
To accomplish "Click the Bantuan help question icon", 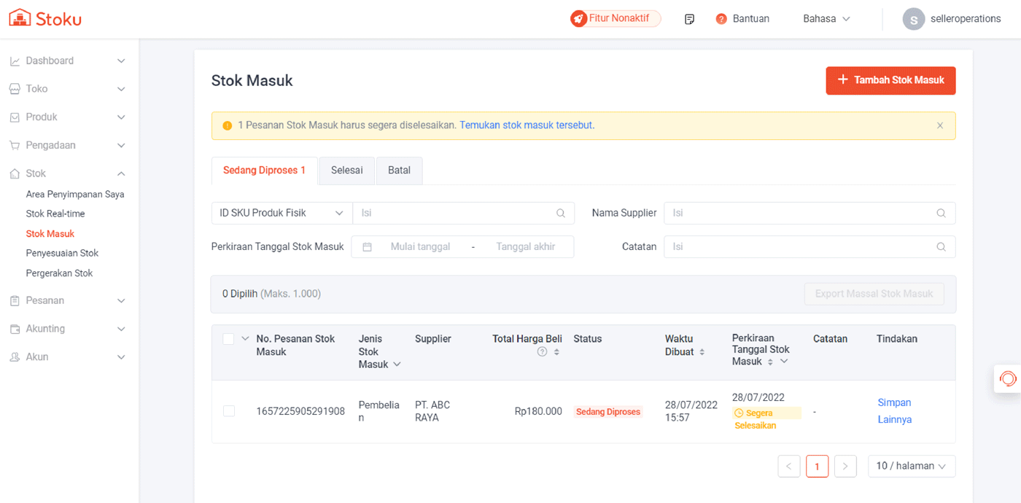I will [x=721, y=19].
